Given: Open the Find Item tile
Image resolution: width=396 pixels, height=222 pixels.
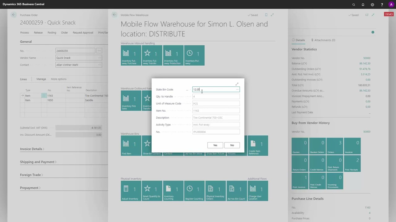Looking at the screenshot, I should pos(131,146).
